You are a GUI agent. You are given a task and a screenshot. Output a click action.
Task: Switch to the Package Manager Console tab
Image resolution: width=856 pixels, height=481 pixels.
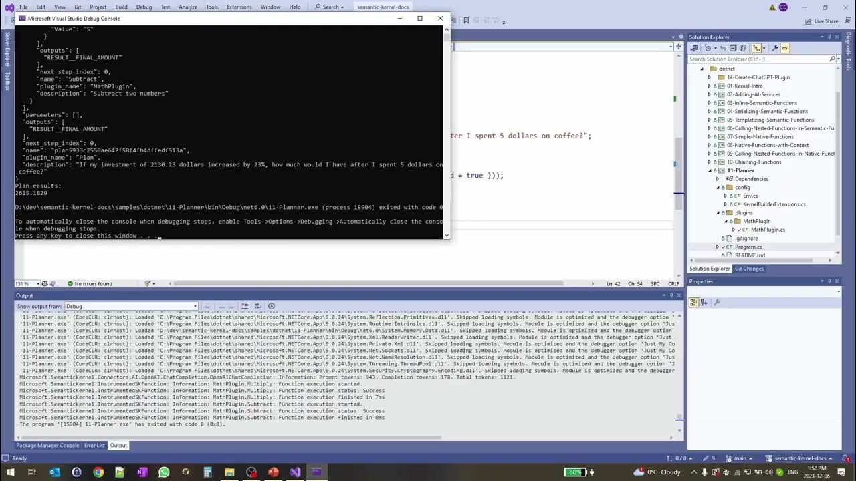click(x=47, y=446)
